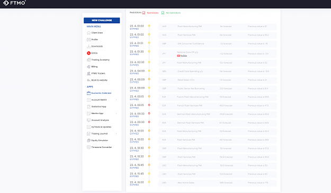The width and height of the screenshot is (331, 193).
Task: Open the YouTube link under National Core CPI
Action: 182,56
